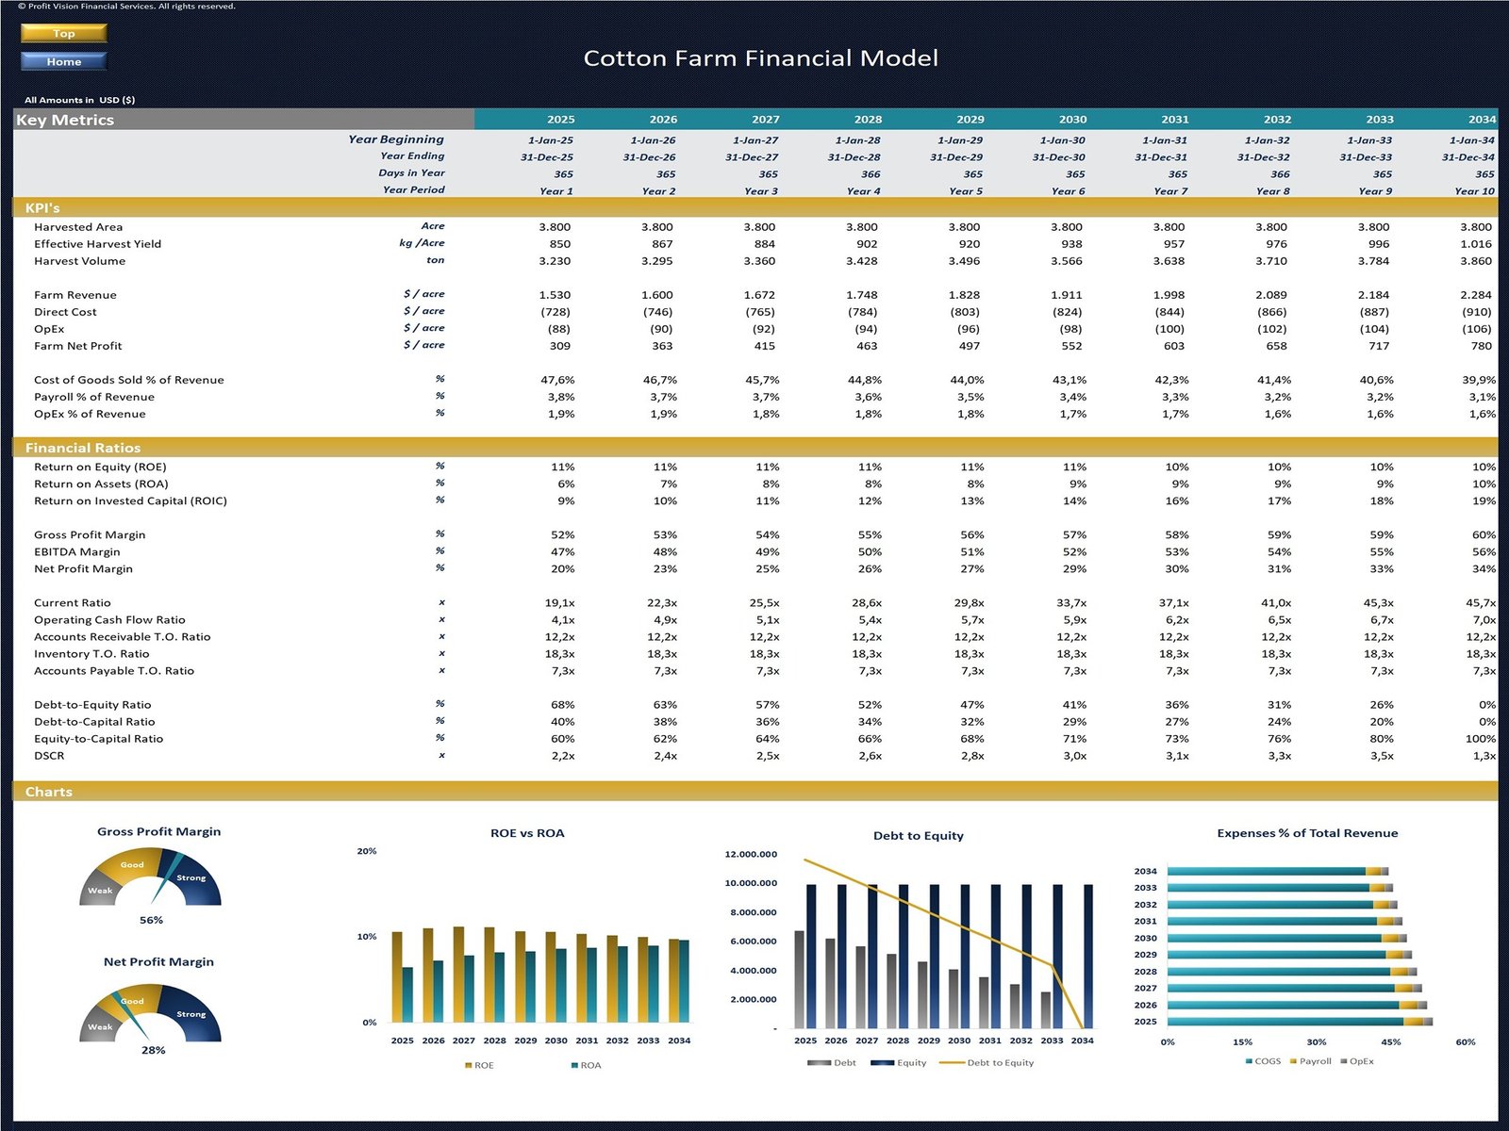Select the 2030 column header
The width and height of the screenshot is (1509, 1131).
[x=1072, y=120]
